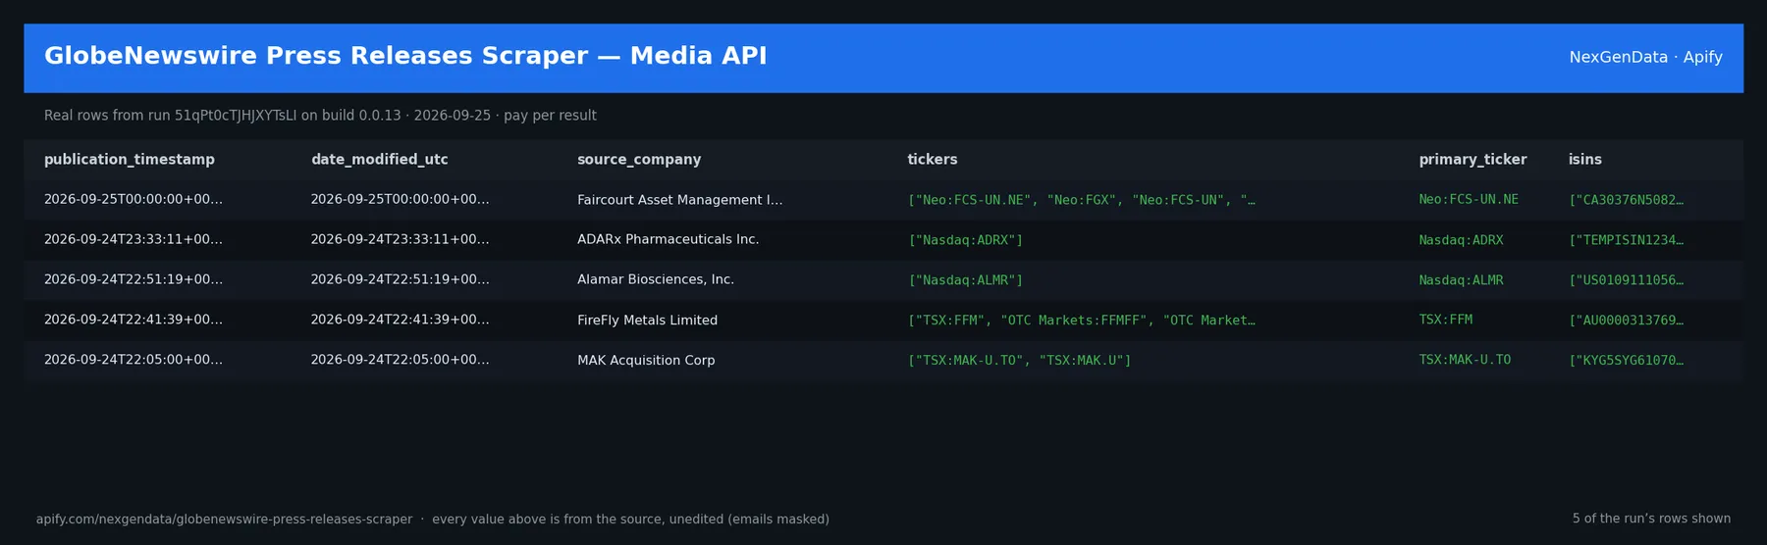Click isins cell TEMPISIN1234
The width and height of the screenshot is (1767, 545).
click(1627, 240)
